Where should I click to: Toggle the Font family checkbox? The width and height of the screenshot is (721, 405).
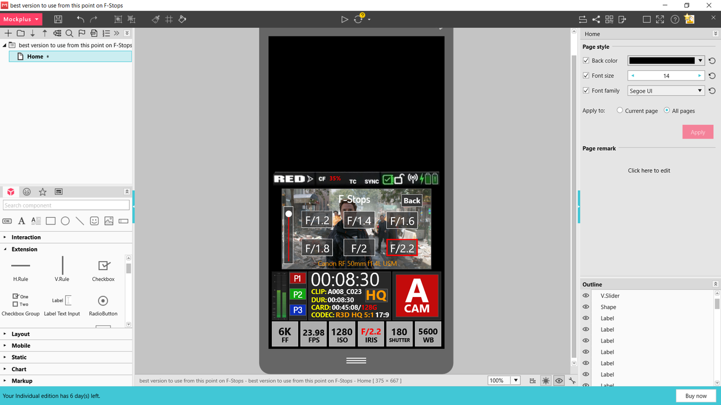[586, 91]
